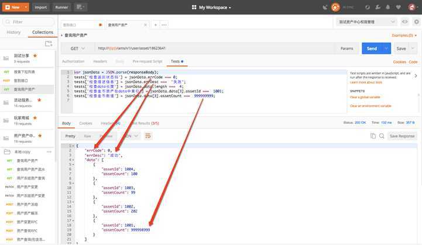Switch to the Collections tab
This screenshot has width=422, height=245.
[x=43, y=32]
